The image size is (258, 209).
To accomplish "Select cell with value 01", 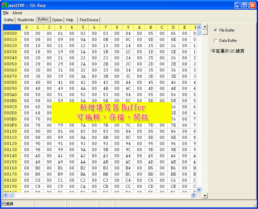I will click(60, 33).
